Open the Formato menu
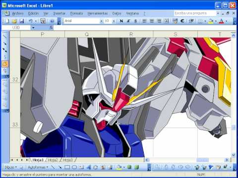 click(x=76, y=13)
